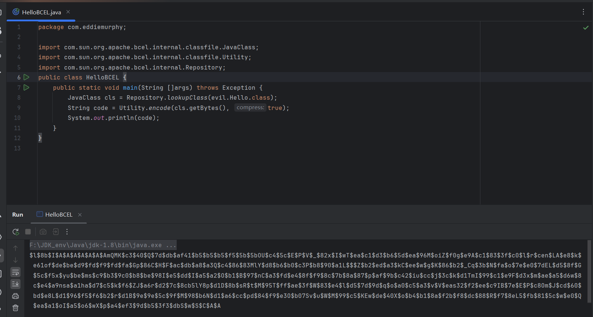This screenshot has width=593, height=317.
Task: Open the Run tool window label
Action: (18, 215)
